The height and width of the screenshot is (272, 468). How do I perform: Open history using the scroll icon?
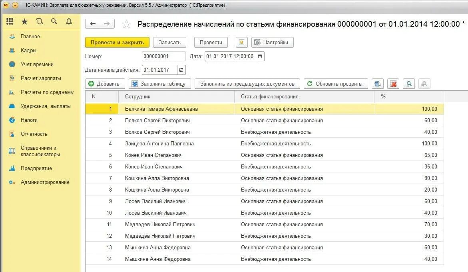point(40,21)
